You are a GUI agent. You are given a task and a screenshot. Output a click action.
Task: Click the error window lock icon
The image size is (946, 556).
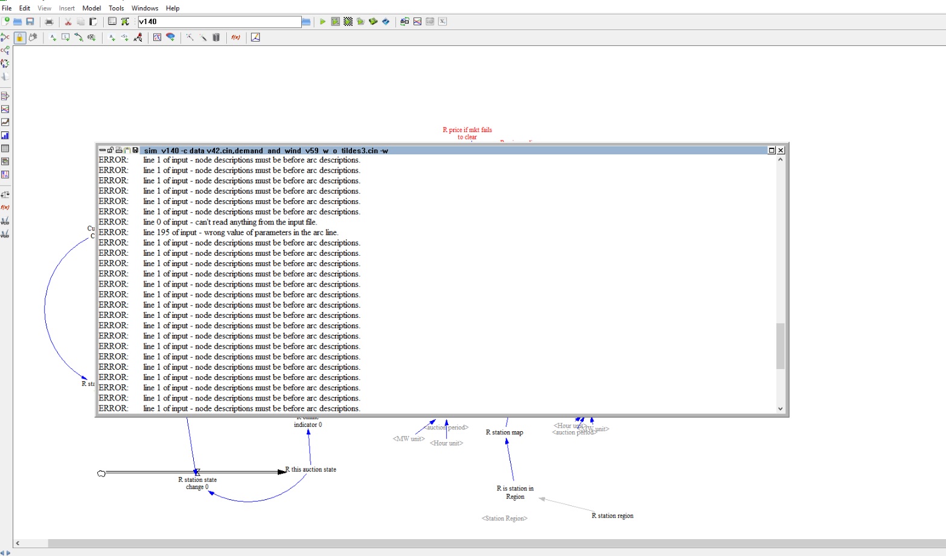(x=110, y=150)
